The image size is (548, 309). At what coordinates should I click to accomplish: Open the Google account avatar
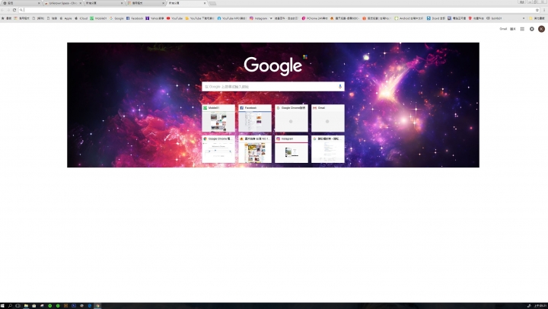click(541, 29)
